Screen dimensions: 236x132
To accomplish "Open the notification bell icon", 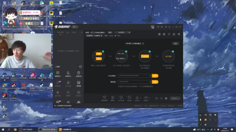I will [174, 34].
